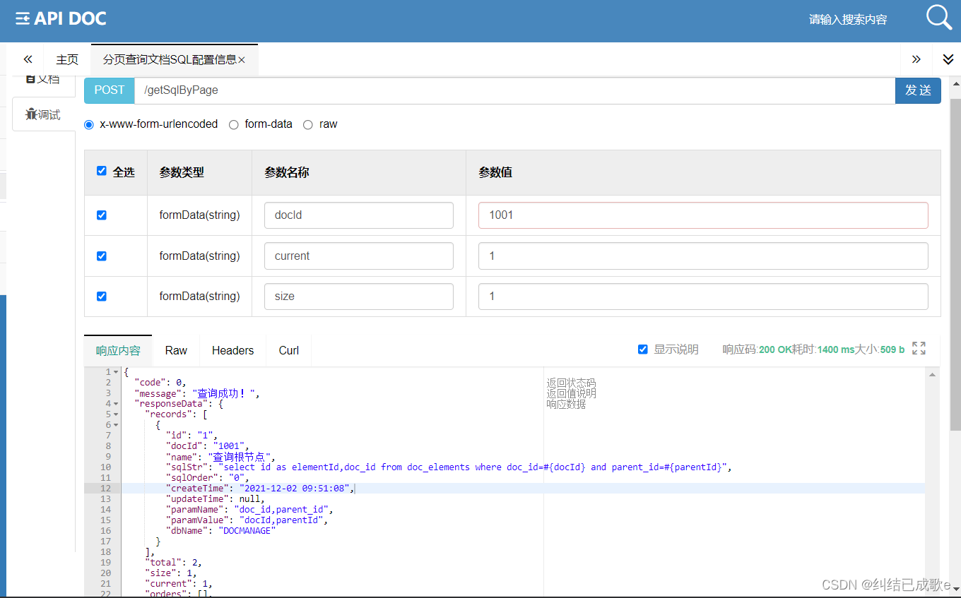Viewport: 961px width, 598px height.
Task: Collapse responseData fold arrow on line 4
Action: pyautogui.click(x=116, y=404)
